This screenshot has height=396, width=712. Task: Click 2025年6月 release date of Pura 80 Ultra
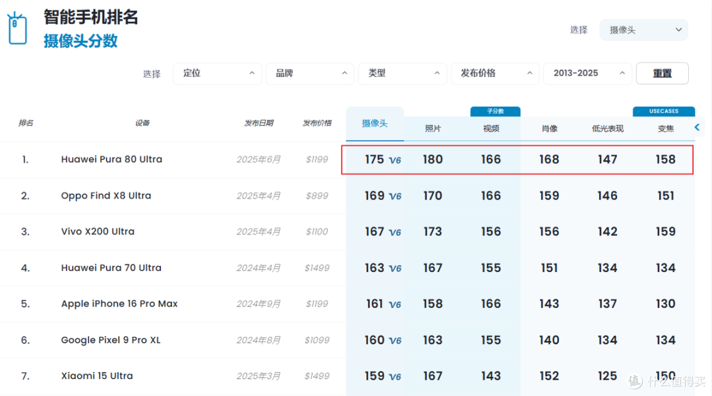tap(258, 159)
